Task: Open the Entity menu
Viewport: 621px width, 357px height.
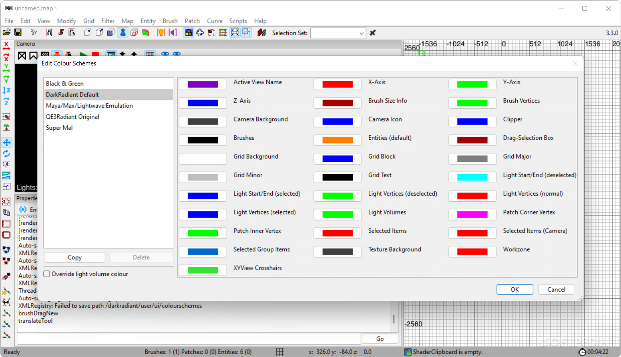Action: 148,21
